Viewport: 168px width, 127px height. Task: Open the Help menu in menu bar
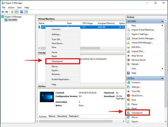pyautogui.click(x=27, y=7)
